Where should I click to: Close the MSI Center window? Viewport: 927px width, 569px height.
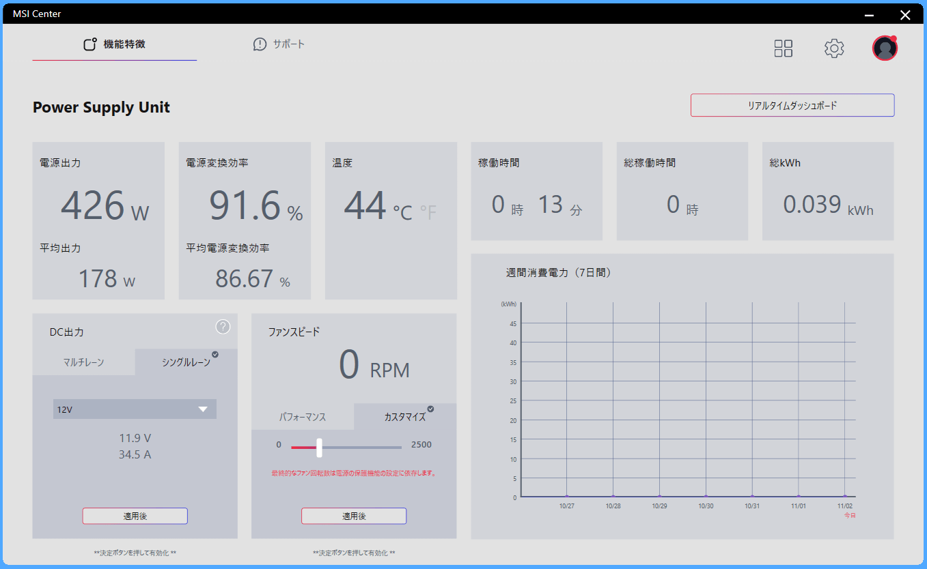[905, 14]
